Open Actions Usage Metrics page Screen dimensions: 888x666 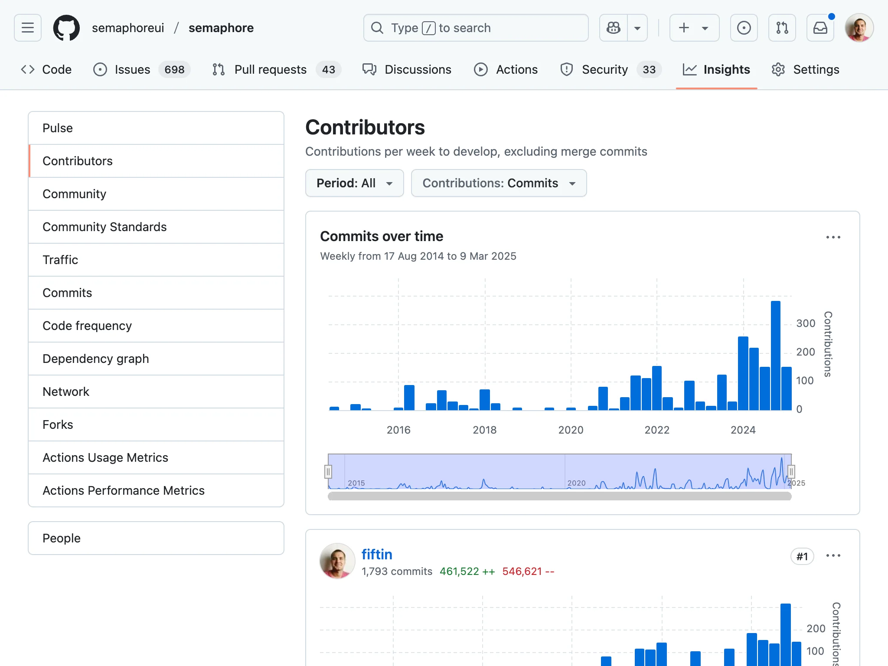(156, 457)
